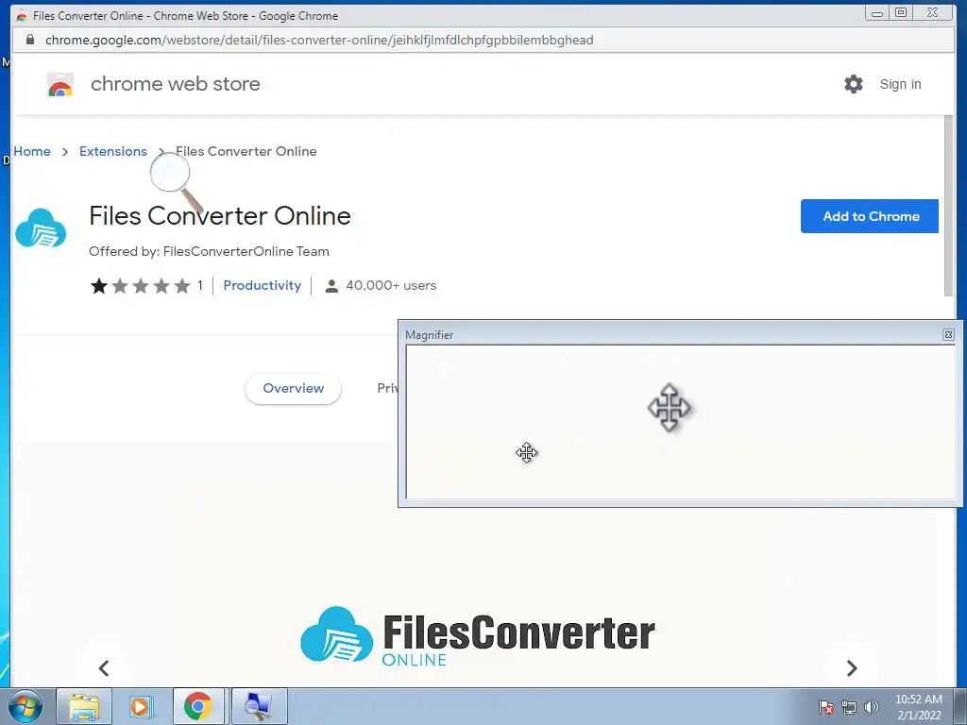Click the network icon in system tray
Viewport: 967px width, 725px height.
(849, 707)
